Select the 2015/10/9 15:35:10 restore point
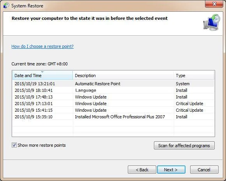Screen dimensions: 226x181 [x=113, y=117]
